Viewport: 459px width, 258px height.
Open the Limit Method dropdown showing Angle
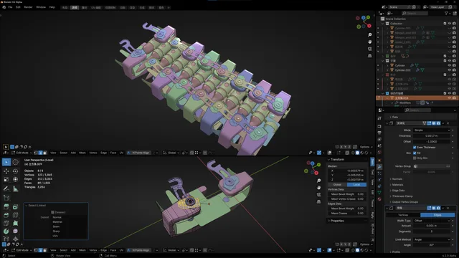(432, 239)
